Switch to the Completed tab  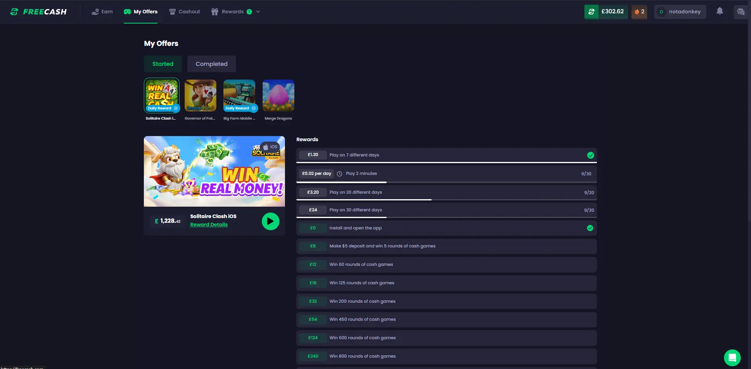[212, 64]
